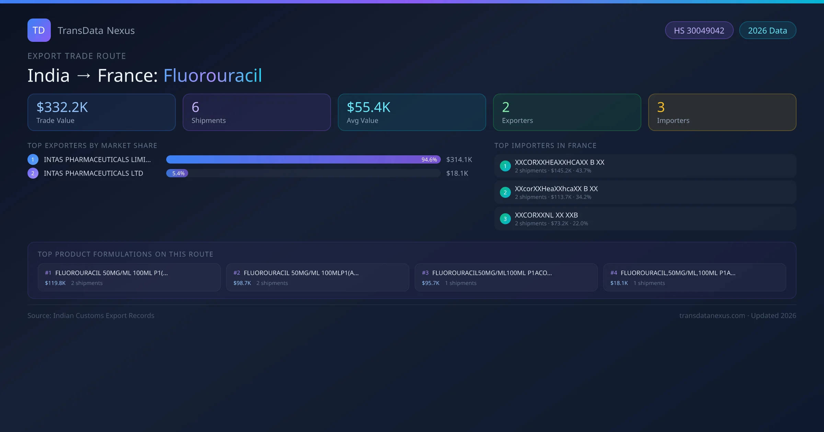Click green badge 2 in top importers
Viewport: 824px width, 432px height.
[505, 192]
